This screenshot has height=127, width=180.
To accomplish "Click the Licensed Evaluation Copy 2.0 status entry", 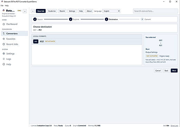I will tap(41, 126).
